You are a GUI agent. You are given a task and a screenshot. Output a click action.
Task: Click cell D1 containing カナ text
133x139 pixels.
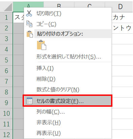[122, 17]
